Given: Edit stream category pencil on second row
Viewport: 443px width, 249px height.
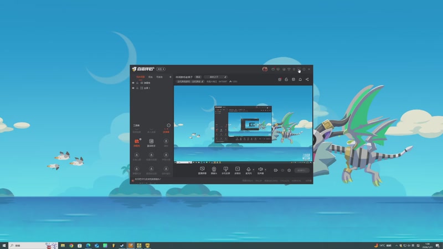Looking at the screenshot, I should click(x=202, y=81).
